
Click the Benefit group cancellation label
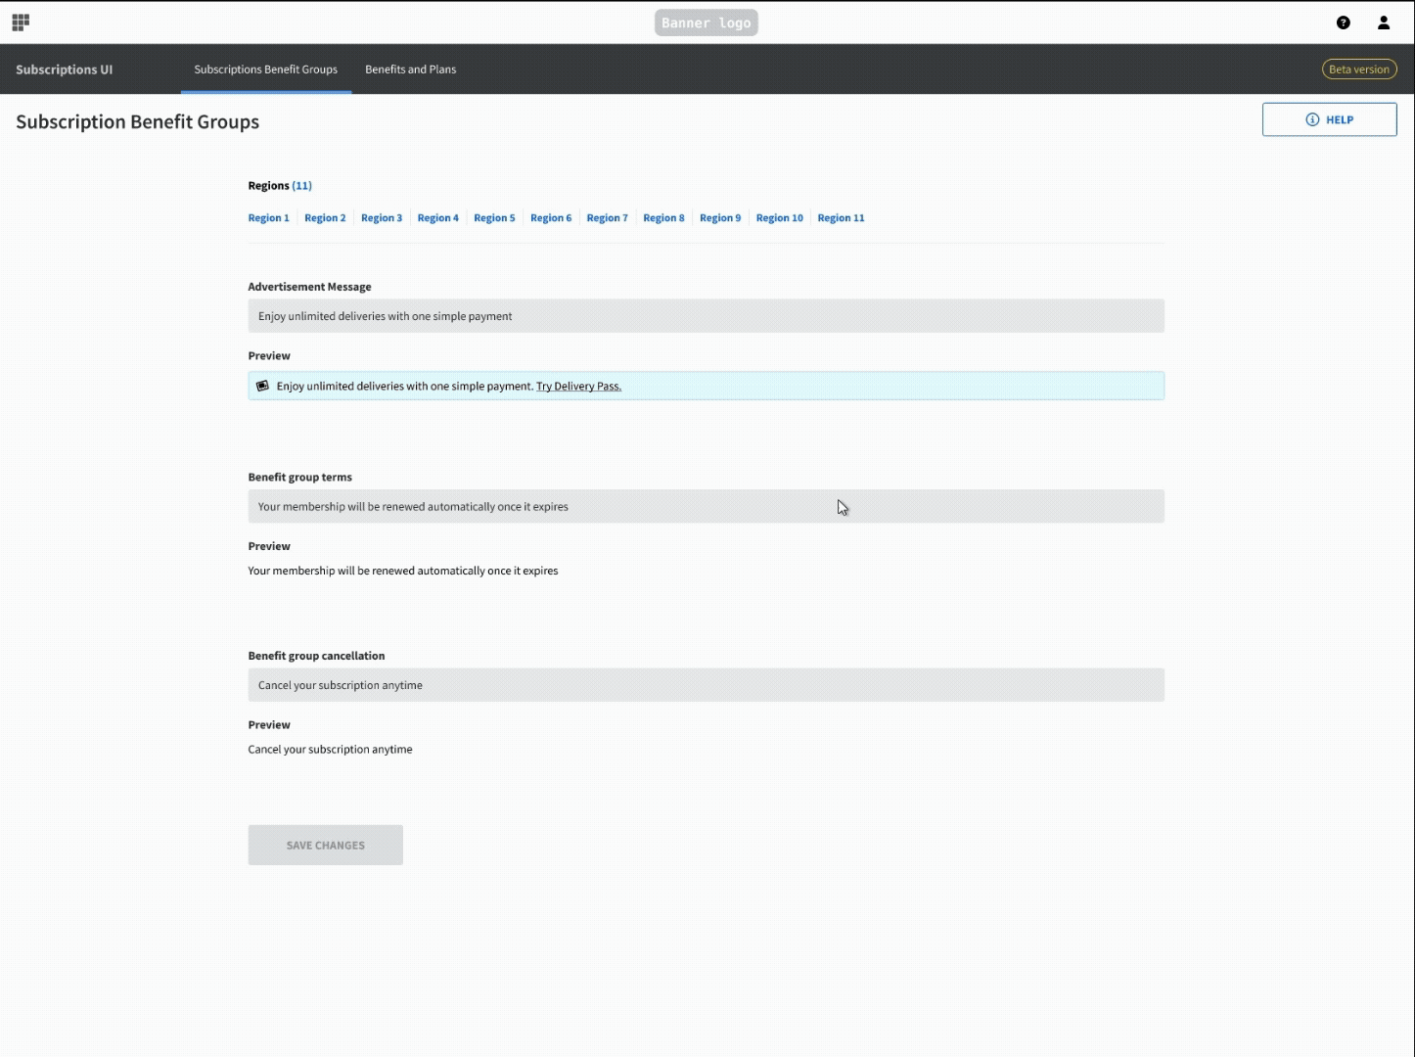[x=316, y=656]
